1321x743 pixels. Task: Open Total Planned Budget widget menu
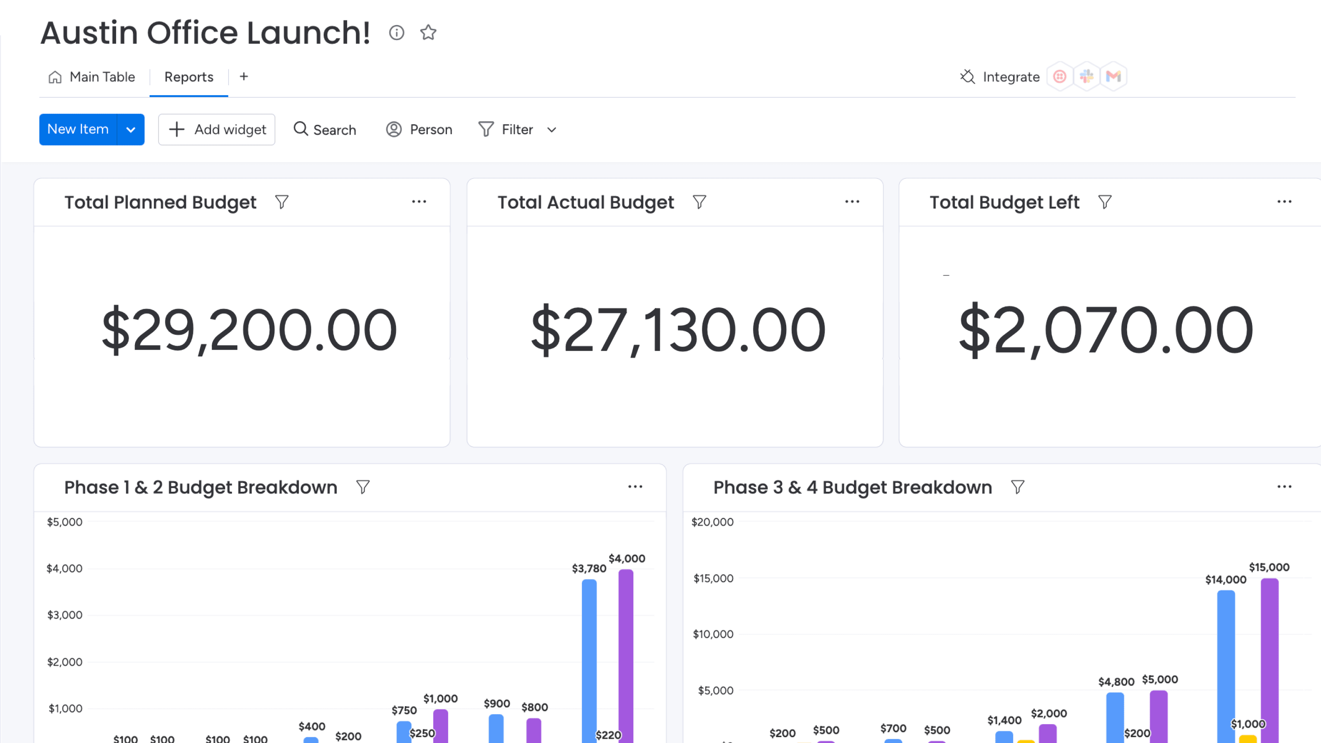coord(419,202)
